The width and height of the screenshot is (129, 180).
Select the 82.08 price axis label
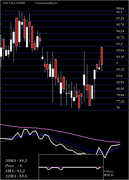coord(120,82)
